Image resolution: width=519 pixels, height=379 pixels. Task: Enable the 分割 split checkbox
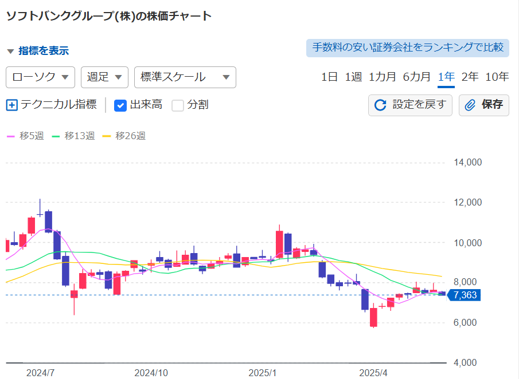(x=178, y=106)
